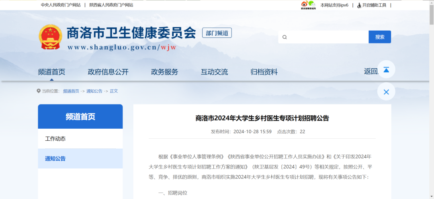Click 通知公告 in the breadcrumb
434x199 pixels.
(x=94, y=91)
